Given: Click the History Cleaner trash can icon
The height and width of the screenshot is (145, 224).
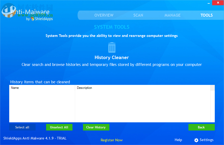Looking at the screenshot, I should (x=112, y=47).
